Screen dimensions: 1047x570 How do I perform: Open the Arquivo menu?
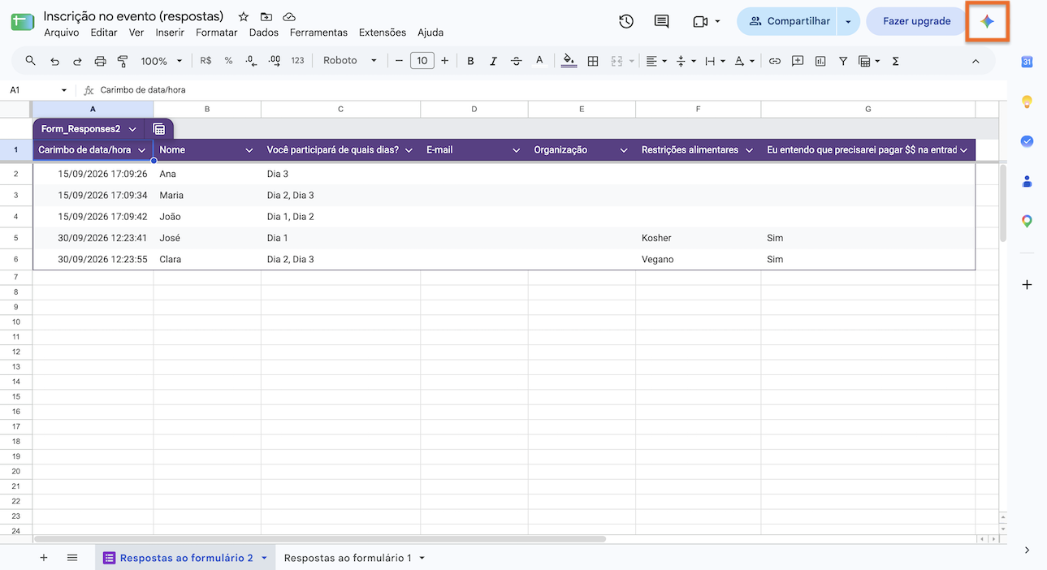(x=62, y=32)
